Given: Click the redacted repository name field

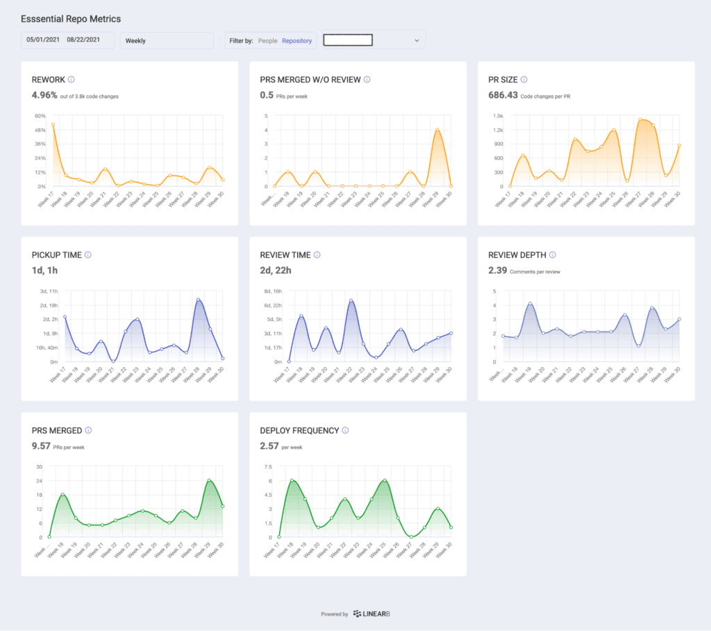Looking at the screenshot, I should 348,40.
